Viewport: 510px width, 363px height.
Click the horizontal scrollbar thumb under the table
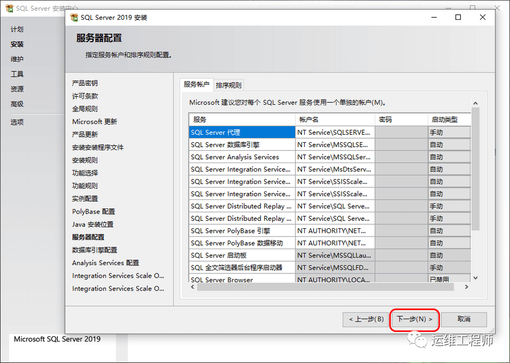click(x=325, y=287)
